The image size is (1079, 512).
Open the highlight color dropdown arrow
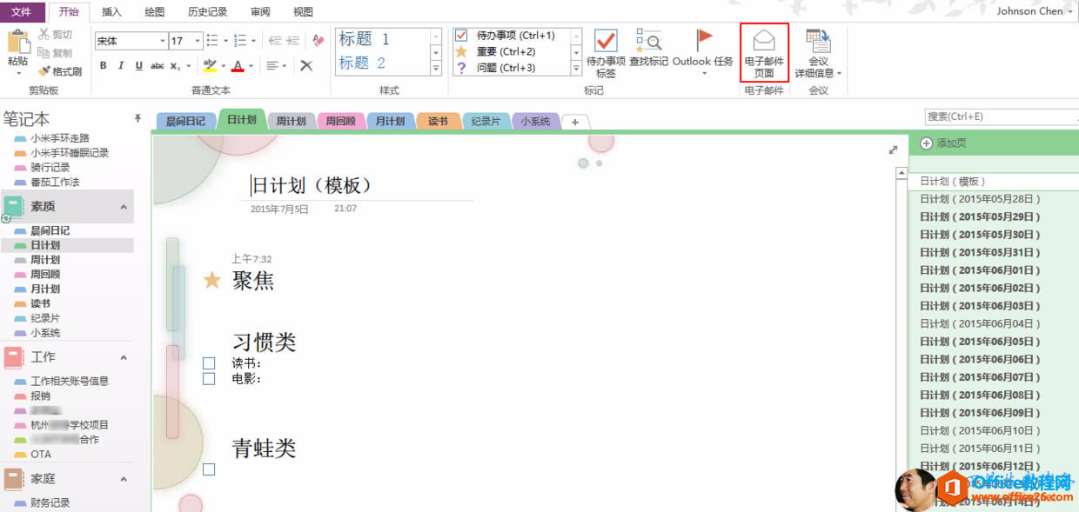point(223,65)
